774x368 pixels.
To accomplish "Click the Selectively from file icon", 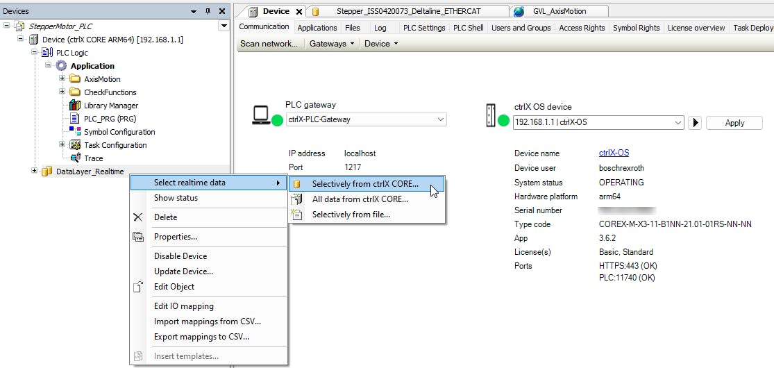I will [x=296, y=215].
